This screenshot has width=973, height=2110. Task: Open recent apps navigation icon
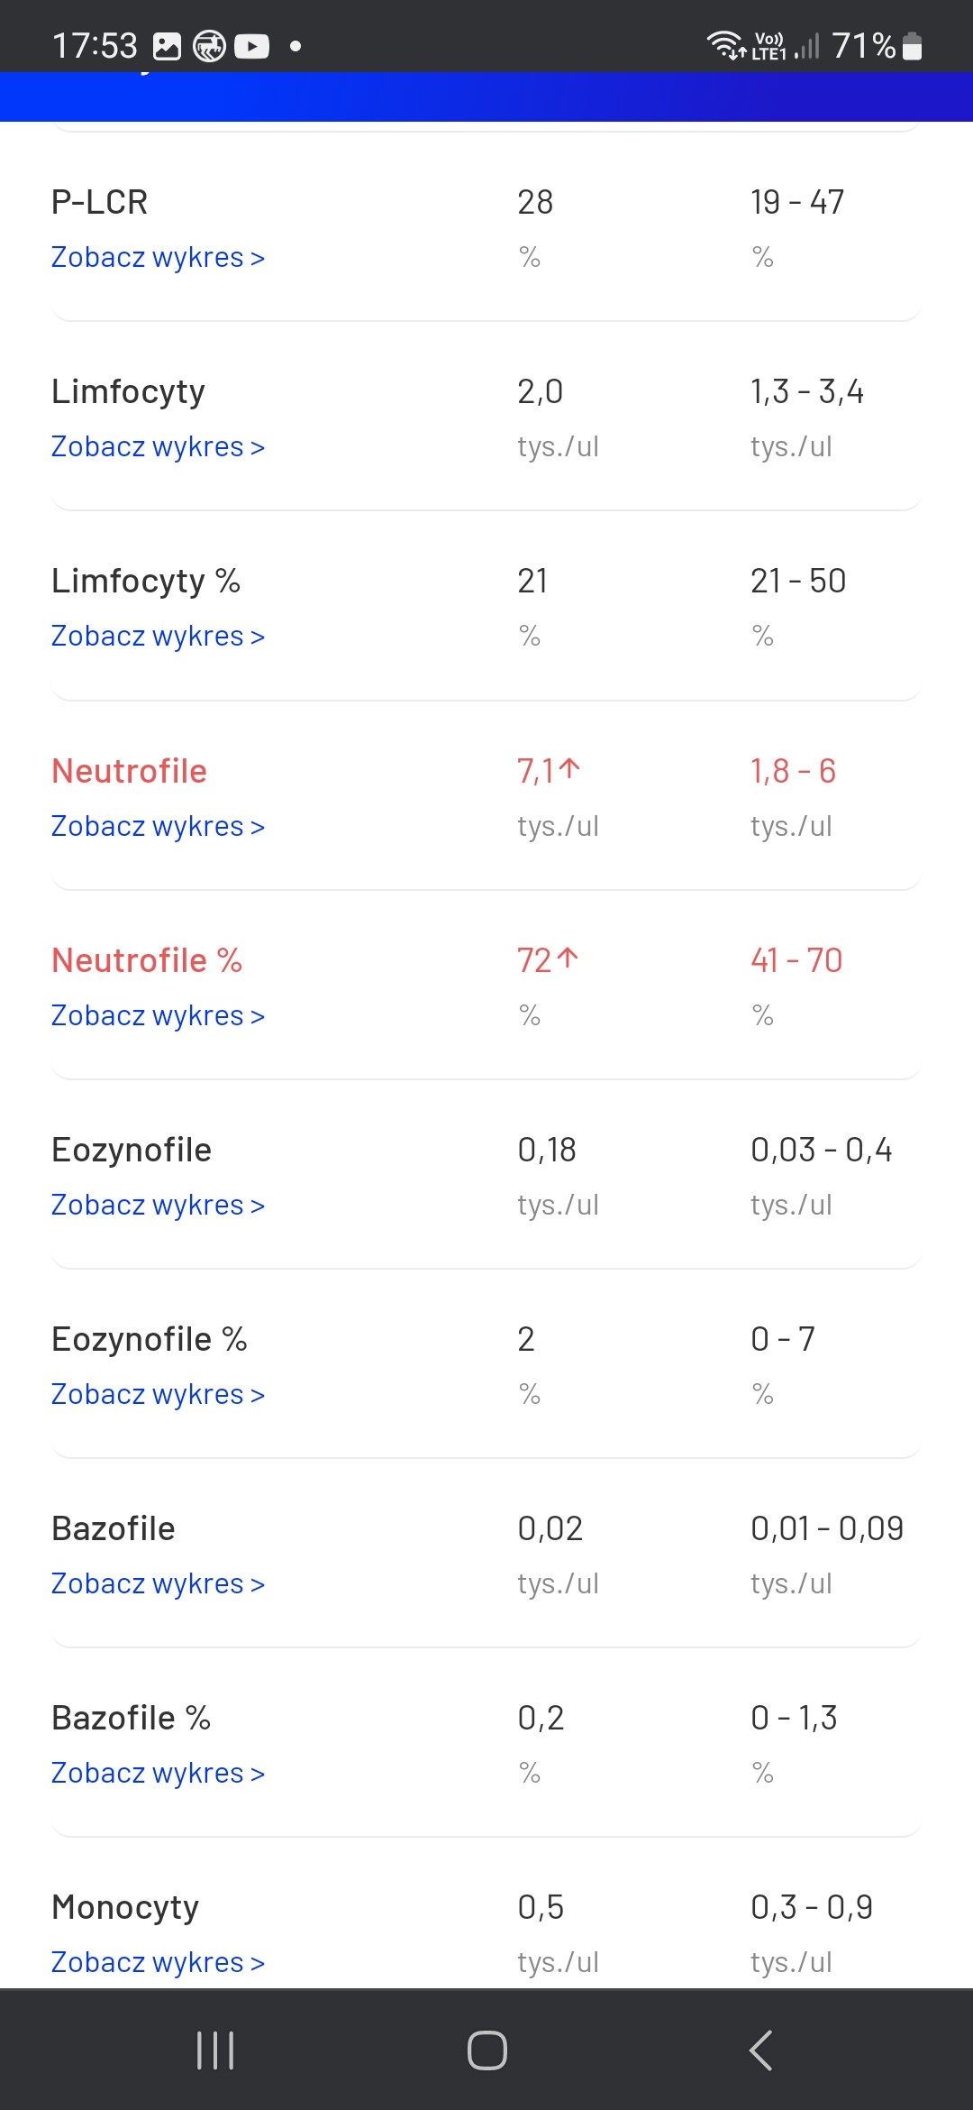tap(215, 2050)
